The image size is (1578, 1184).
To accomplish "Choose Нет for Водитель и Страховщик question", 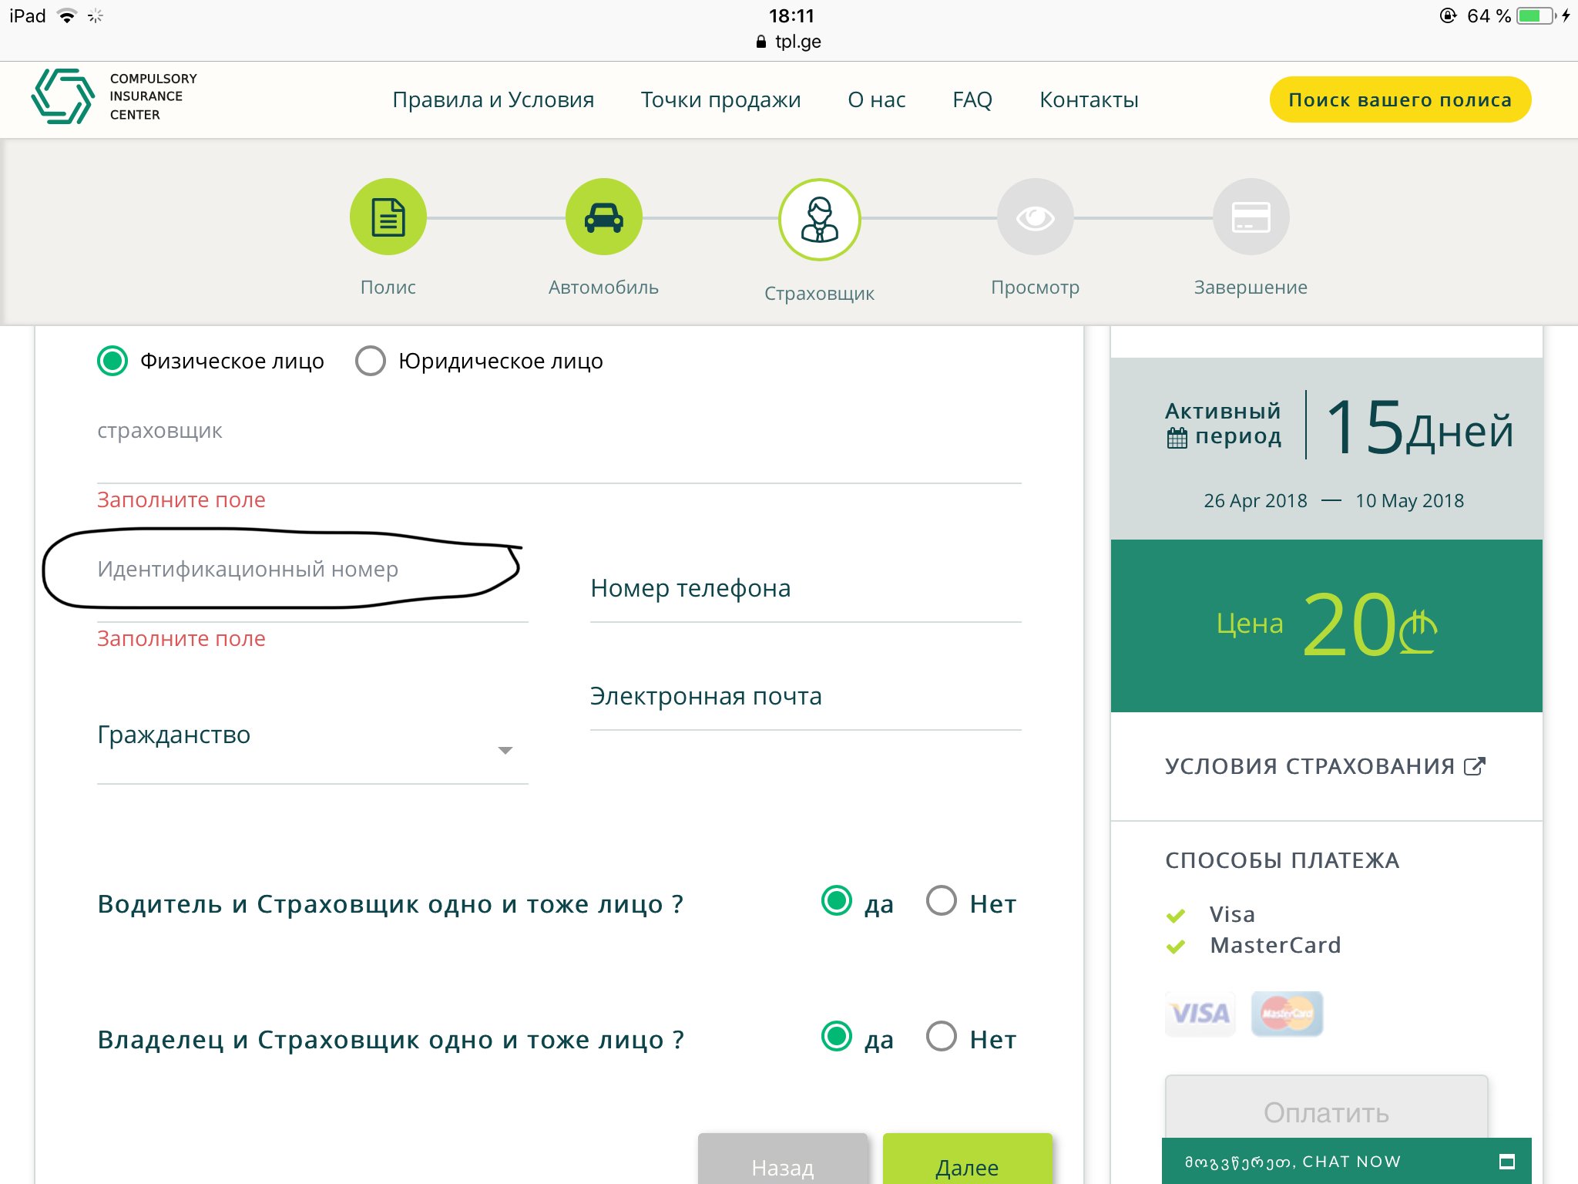I will point(942,901).
